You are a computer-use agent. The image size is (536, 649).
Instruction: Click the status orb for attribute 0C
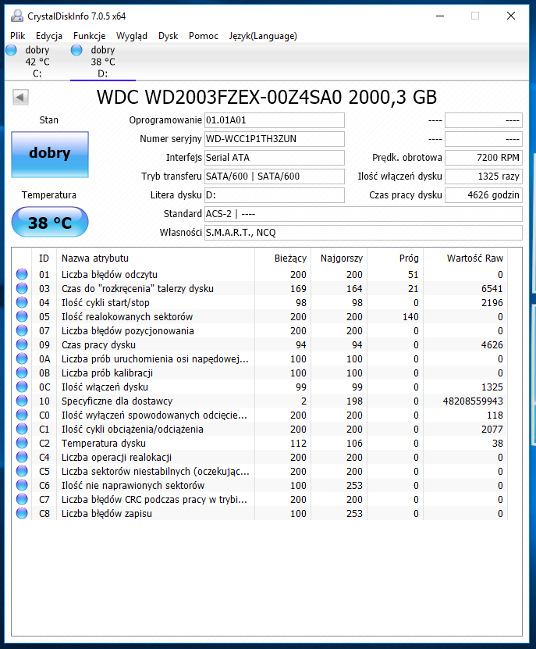point(22,387)
